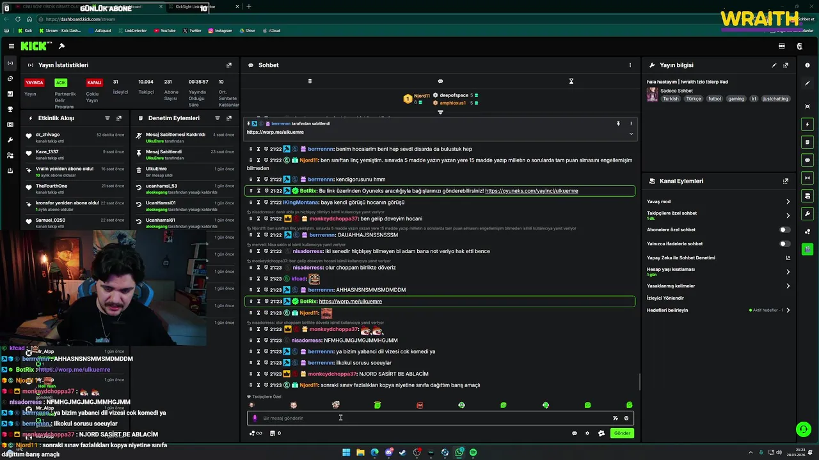Image resolution: width=819 pixels, height=460 pixels.
Task: Toggle the chat bubble widget in right sidebar
Action: coord(807,160)
